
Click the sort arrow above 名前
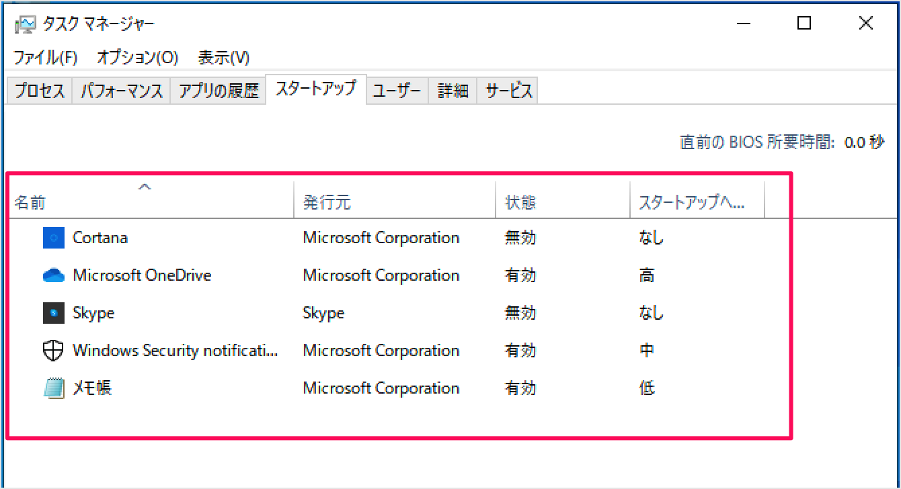[145, 187]
